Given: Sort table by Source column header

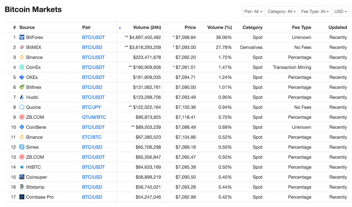Looking at the screenshot, I should 27,27.
